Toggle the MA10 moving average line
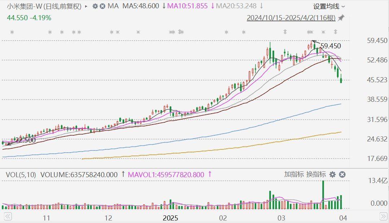389x223 pixels. tap(187, 6)
